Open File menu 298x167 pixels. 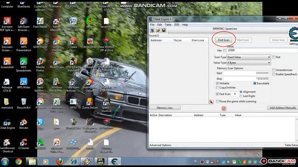pyautogui.click(x=152, y=25)
